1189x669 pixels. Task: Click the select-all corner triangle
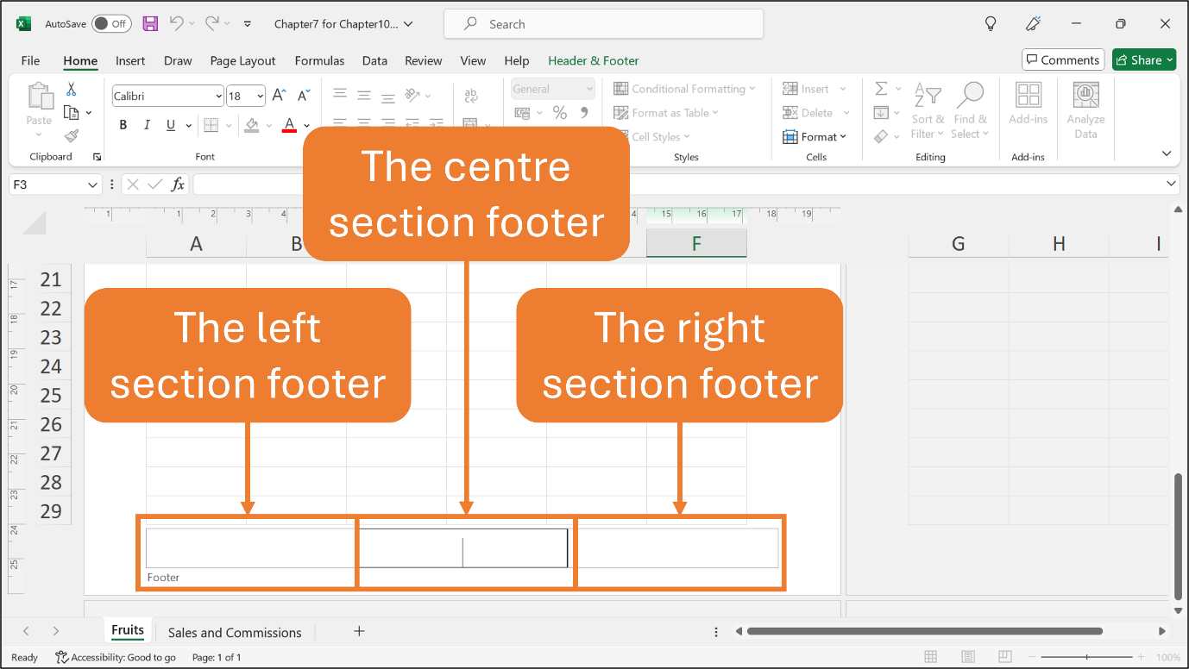[34, 223]
